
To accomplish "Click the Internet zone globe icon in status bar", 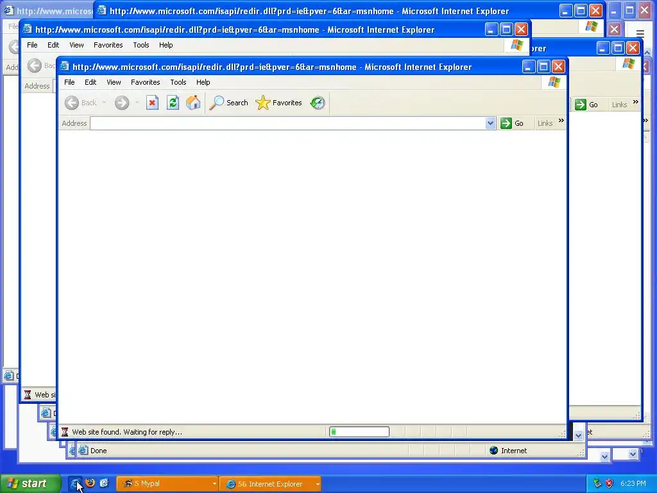I will click(x=493, y=451).
